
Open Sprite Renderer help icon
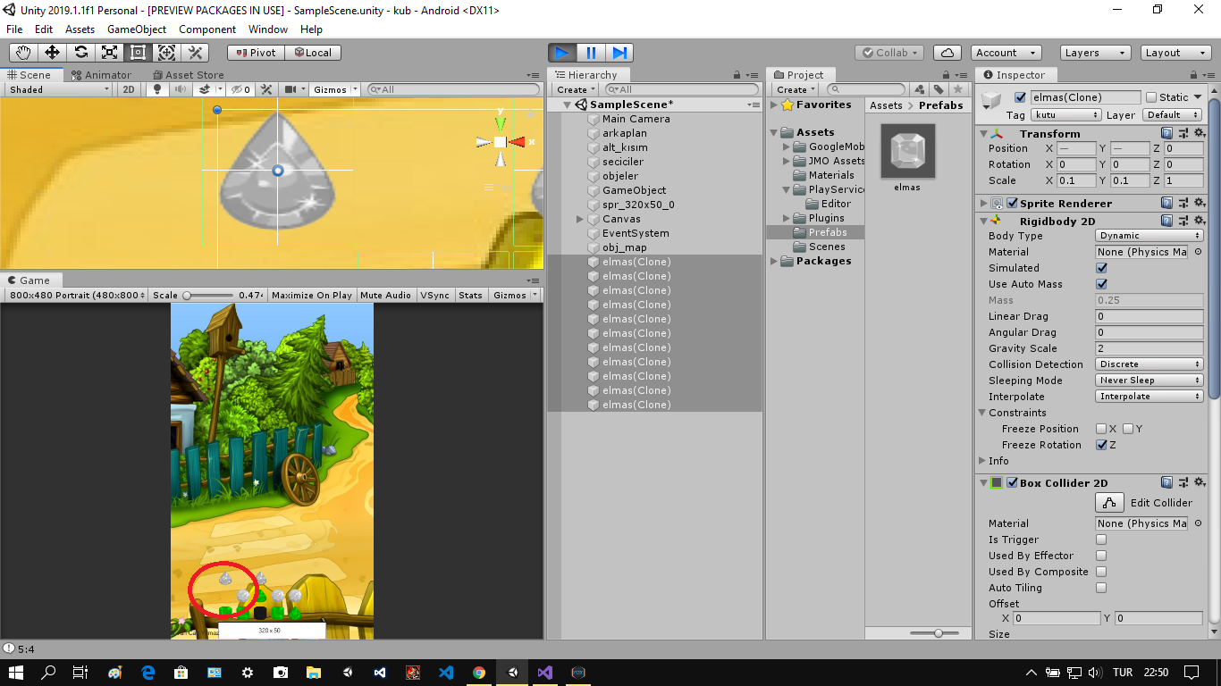coord(1167,204)
